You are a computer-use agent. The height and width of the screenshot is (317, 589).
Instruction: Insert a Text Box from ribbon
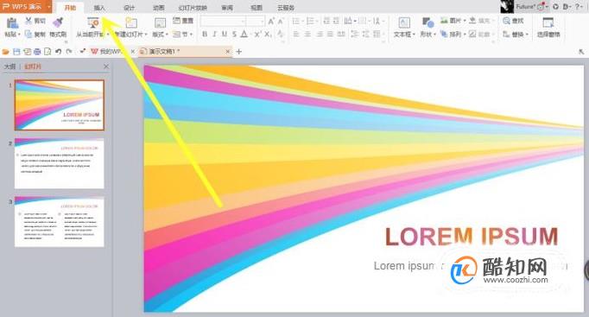coord(404,22)
